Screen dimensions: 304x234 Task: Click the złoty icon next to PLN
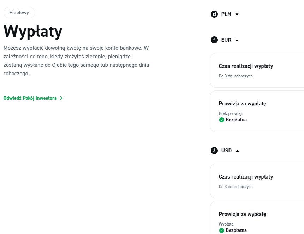coord(214,14)
